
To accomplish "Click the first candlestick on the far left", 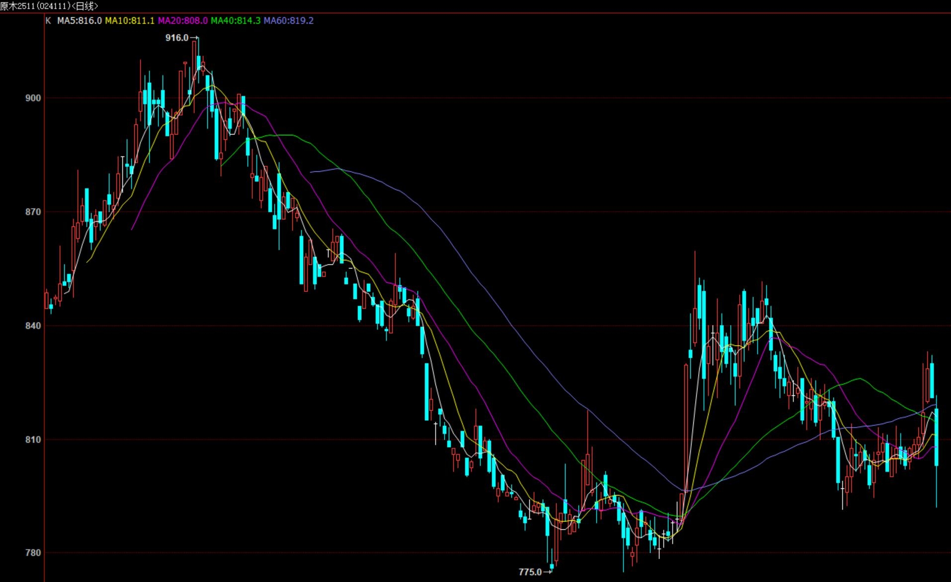I will pyautogui.click(x=47, y=300).
